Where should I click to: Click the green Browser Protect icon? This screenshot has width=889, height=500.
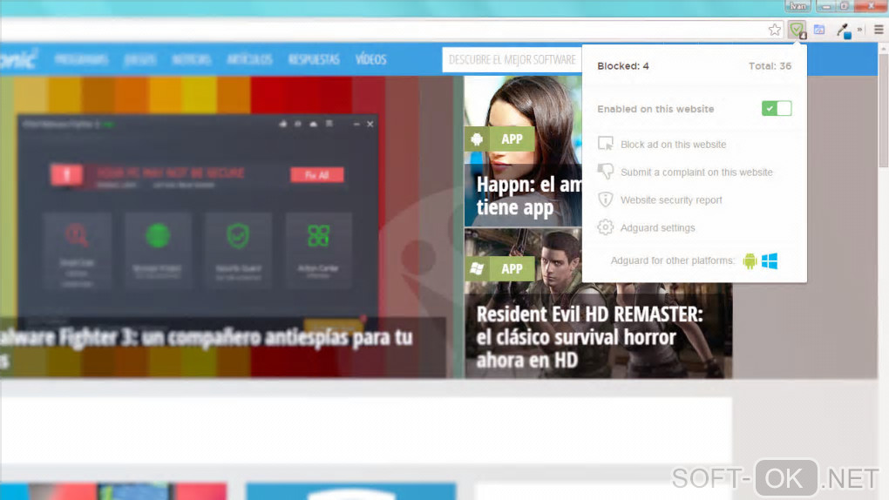point(158,235)
